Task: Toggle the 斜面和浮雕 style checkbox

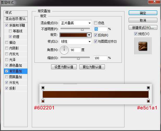Action: point(7,25)
